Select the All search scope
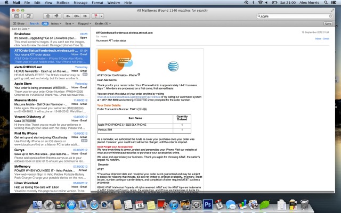This screenshot has height=213, width=341. (45, 23)
